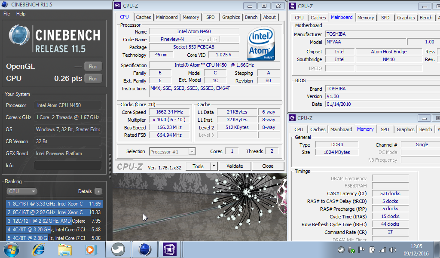Screen dimensions: 440x258
Task: Open the CPU ranking dropdown
Action: click(21, 191)
